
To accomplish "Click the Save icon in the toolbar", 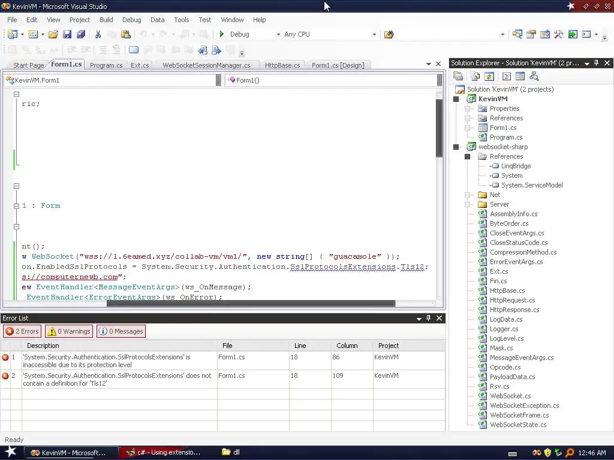I will pos(67,34).
